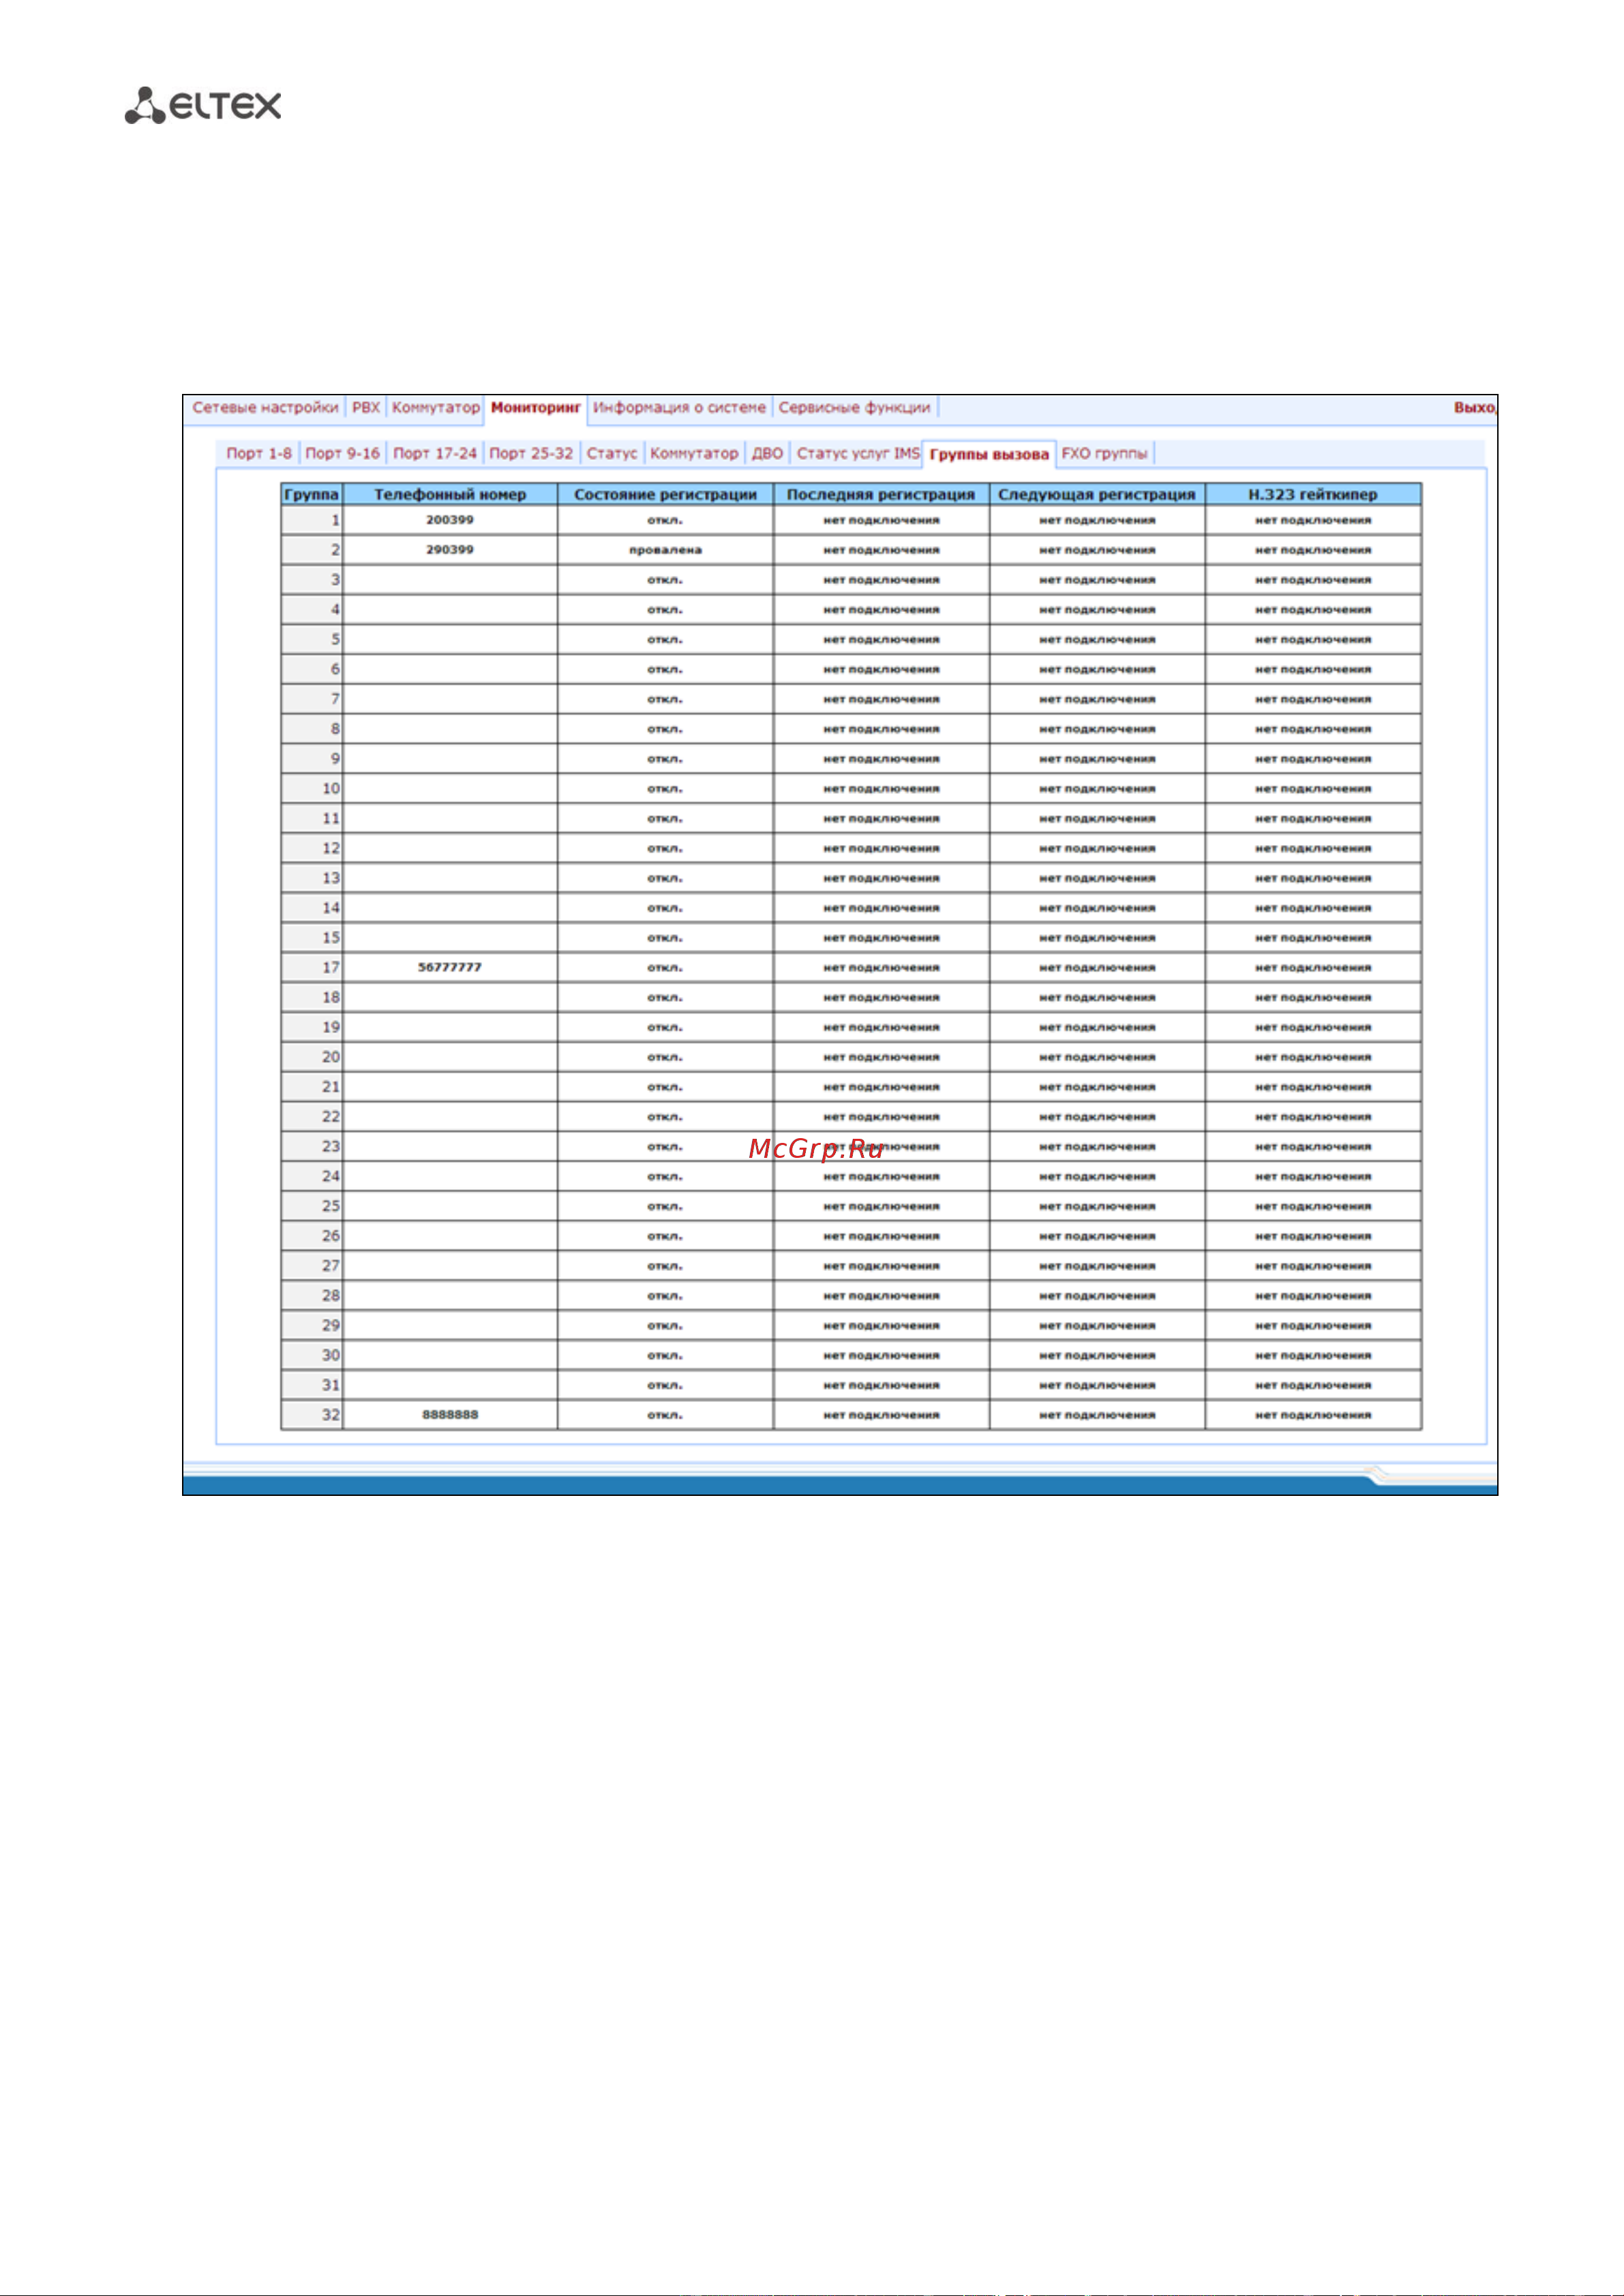Image resolution: width=1624 pixels, height=2296 pixels.
Task: Select the Мониторинг main tab
Action: coord(535,408)
